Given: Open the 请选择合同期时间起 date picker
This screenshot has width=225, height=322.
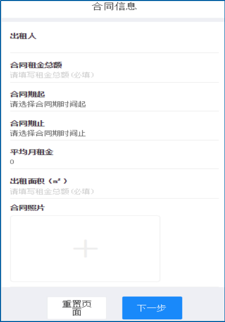Looking at the screenshot, I should (x=115, y=104).
